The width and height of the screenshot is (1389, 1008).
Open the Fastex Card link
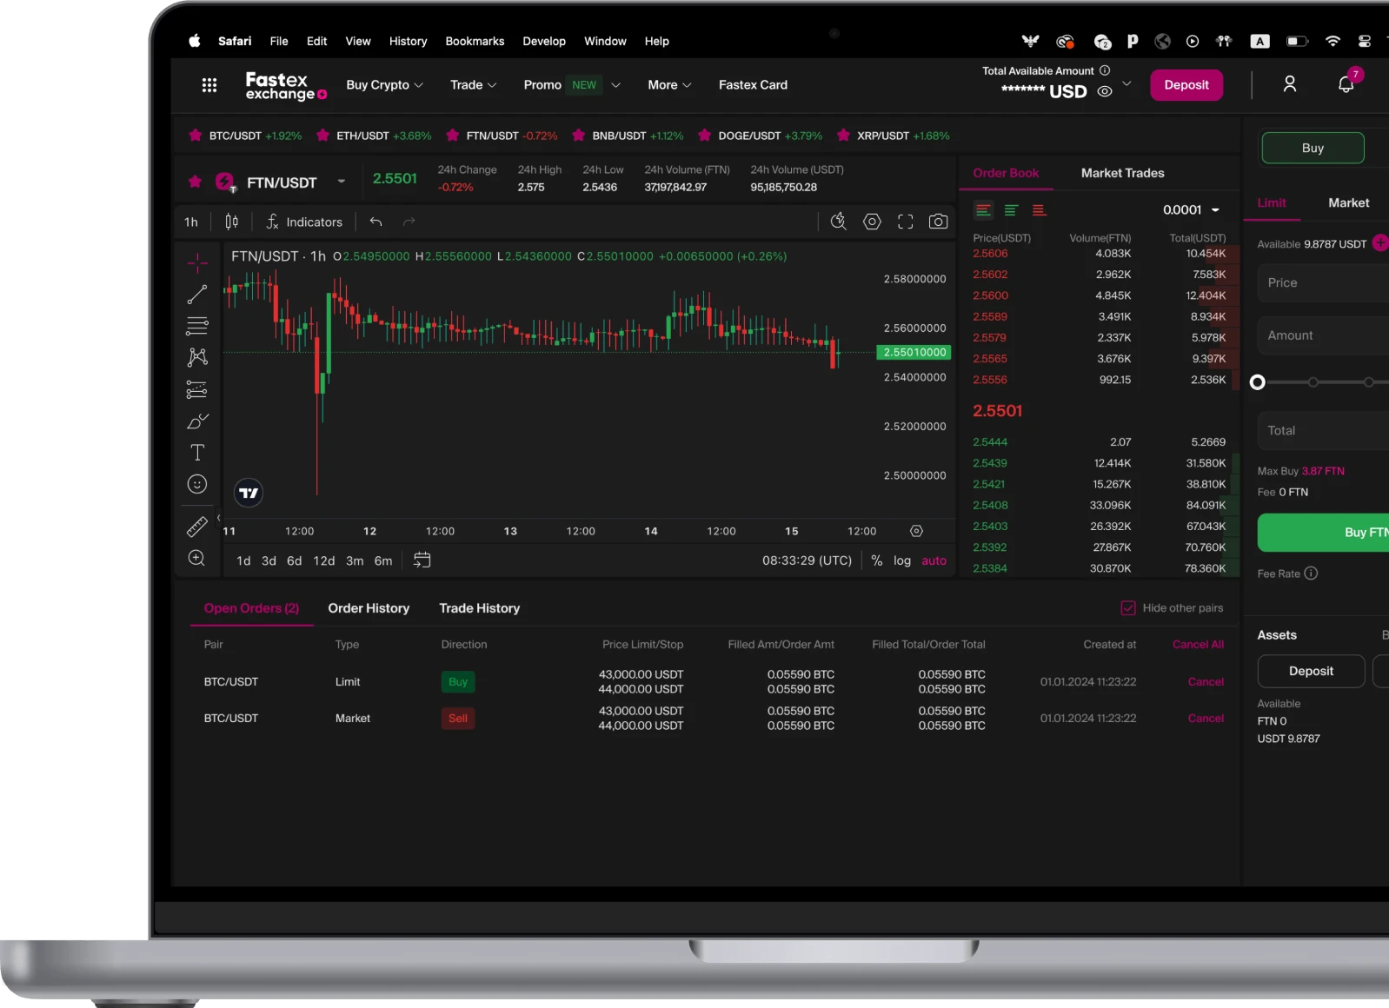coord(753,84)
